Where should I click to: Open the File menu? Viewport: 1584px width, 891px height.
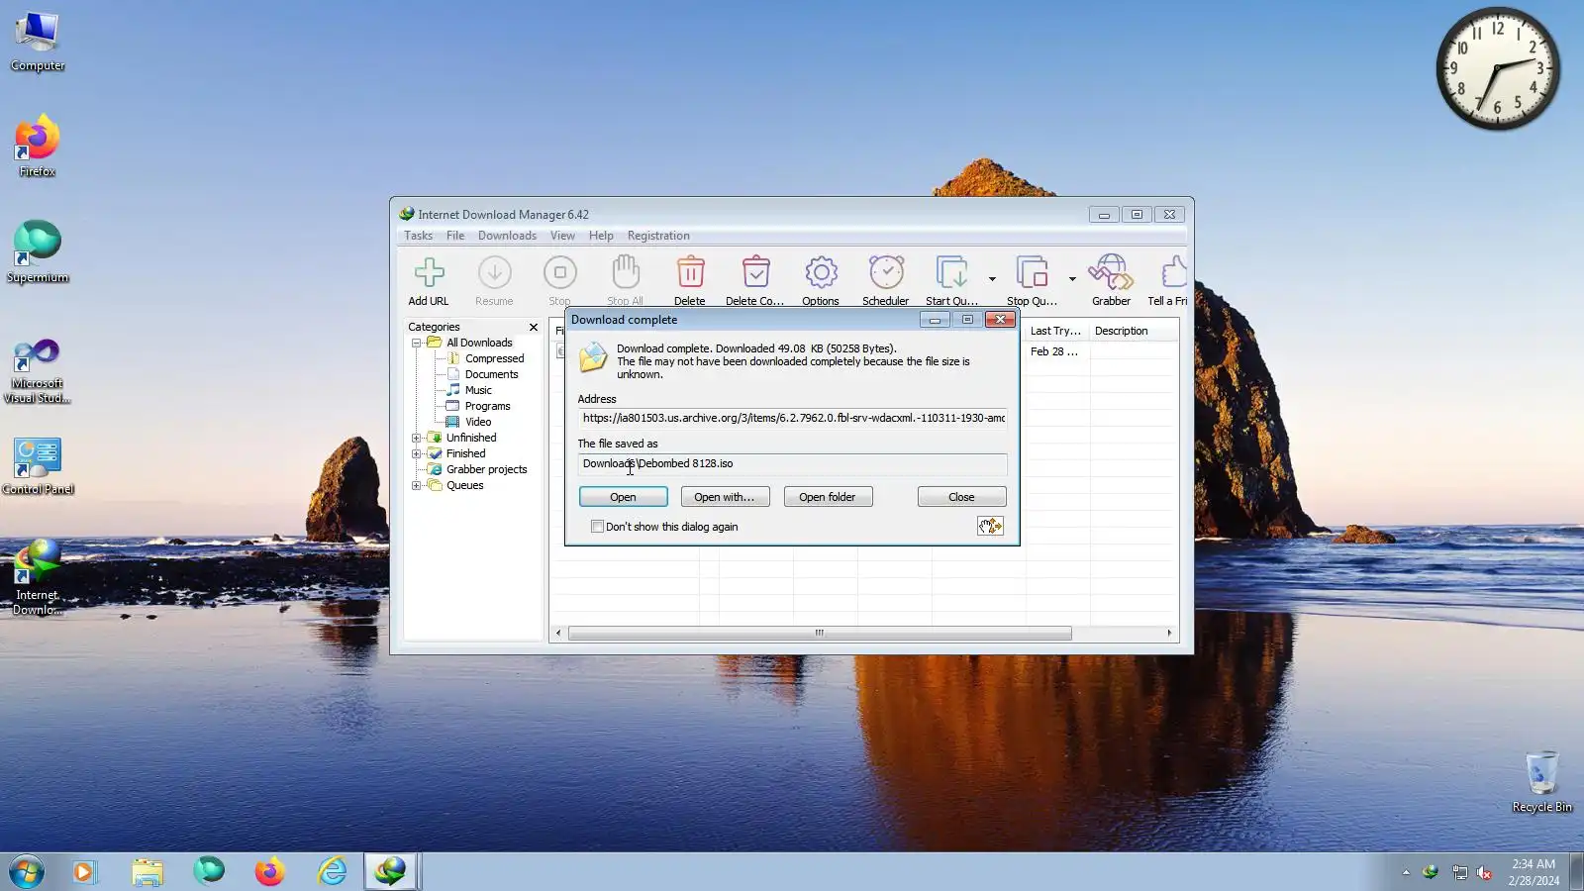tap(455, 236)
